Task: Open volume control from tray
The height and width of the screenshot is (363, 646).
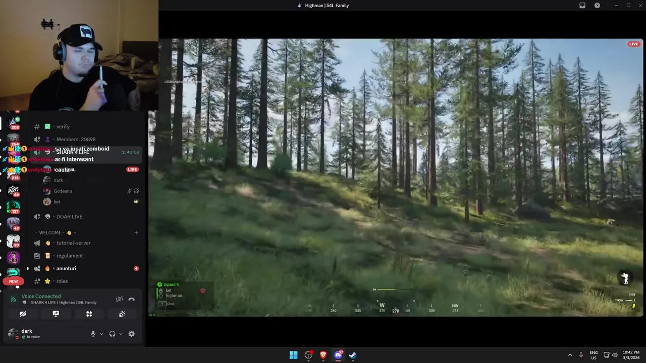Action: [615, 355]
